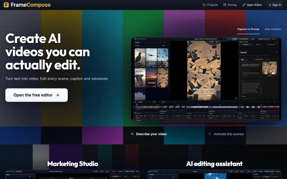Switch to the Alien Invasion tab
The image size is (287, 179).
point(273,29)
